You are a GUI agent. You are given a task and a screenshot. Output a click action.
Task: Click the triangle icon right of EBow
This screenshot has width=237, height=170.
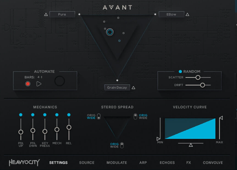[x=188, y=15]
